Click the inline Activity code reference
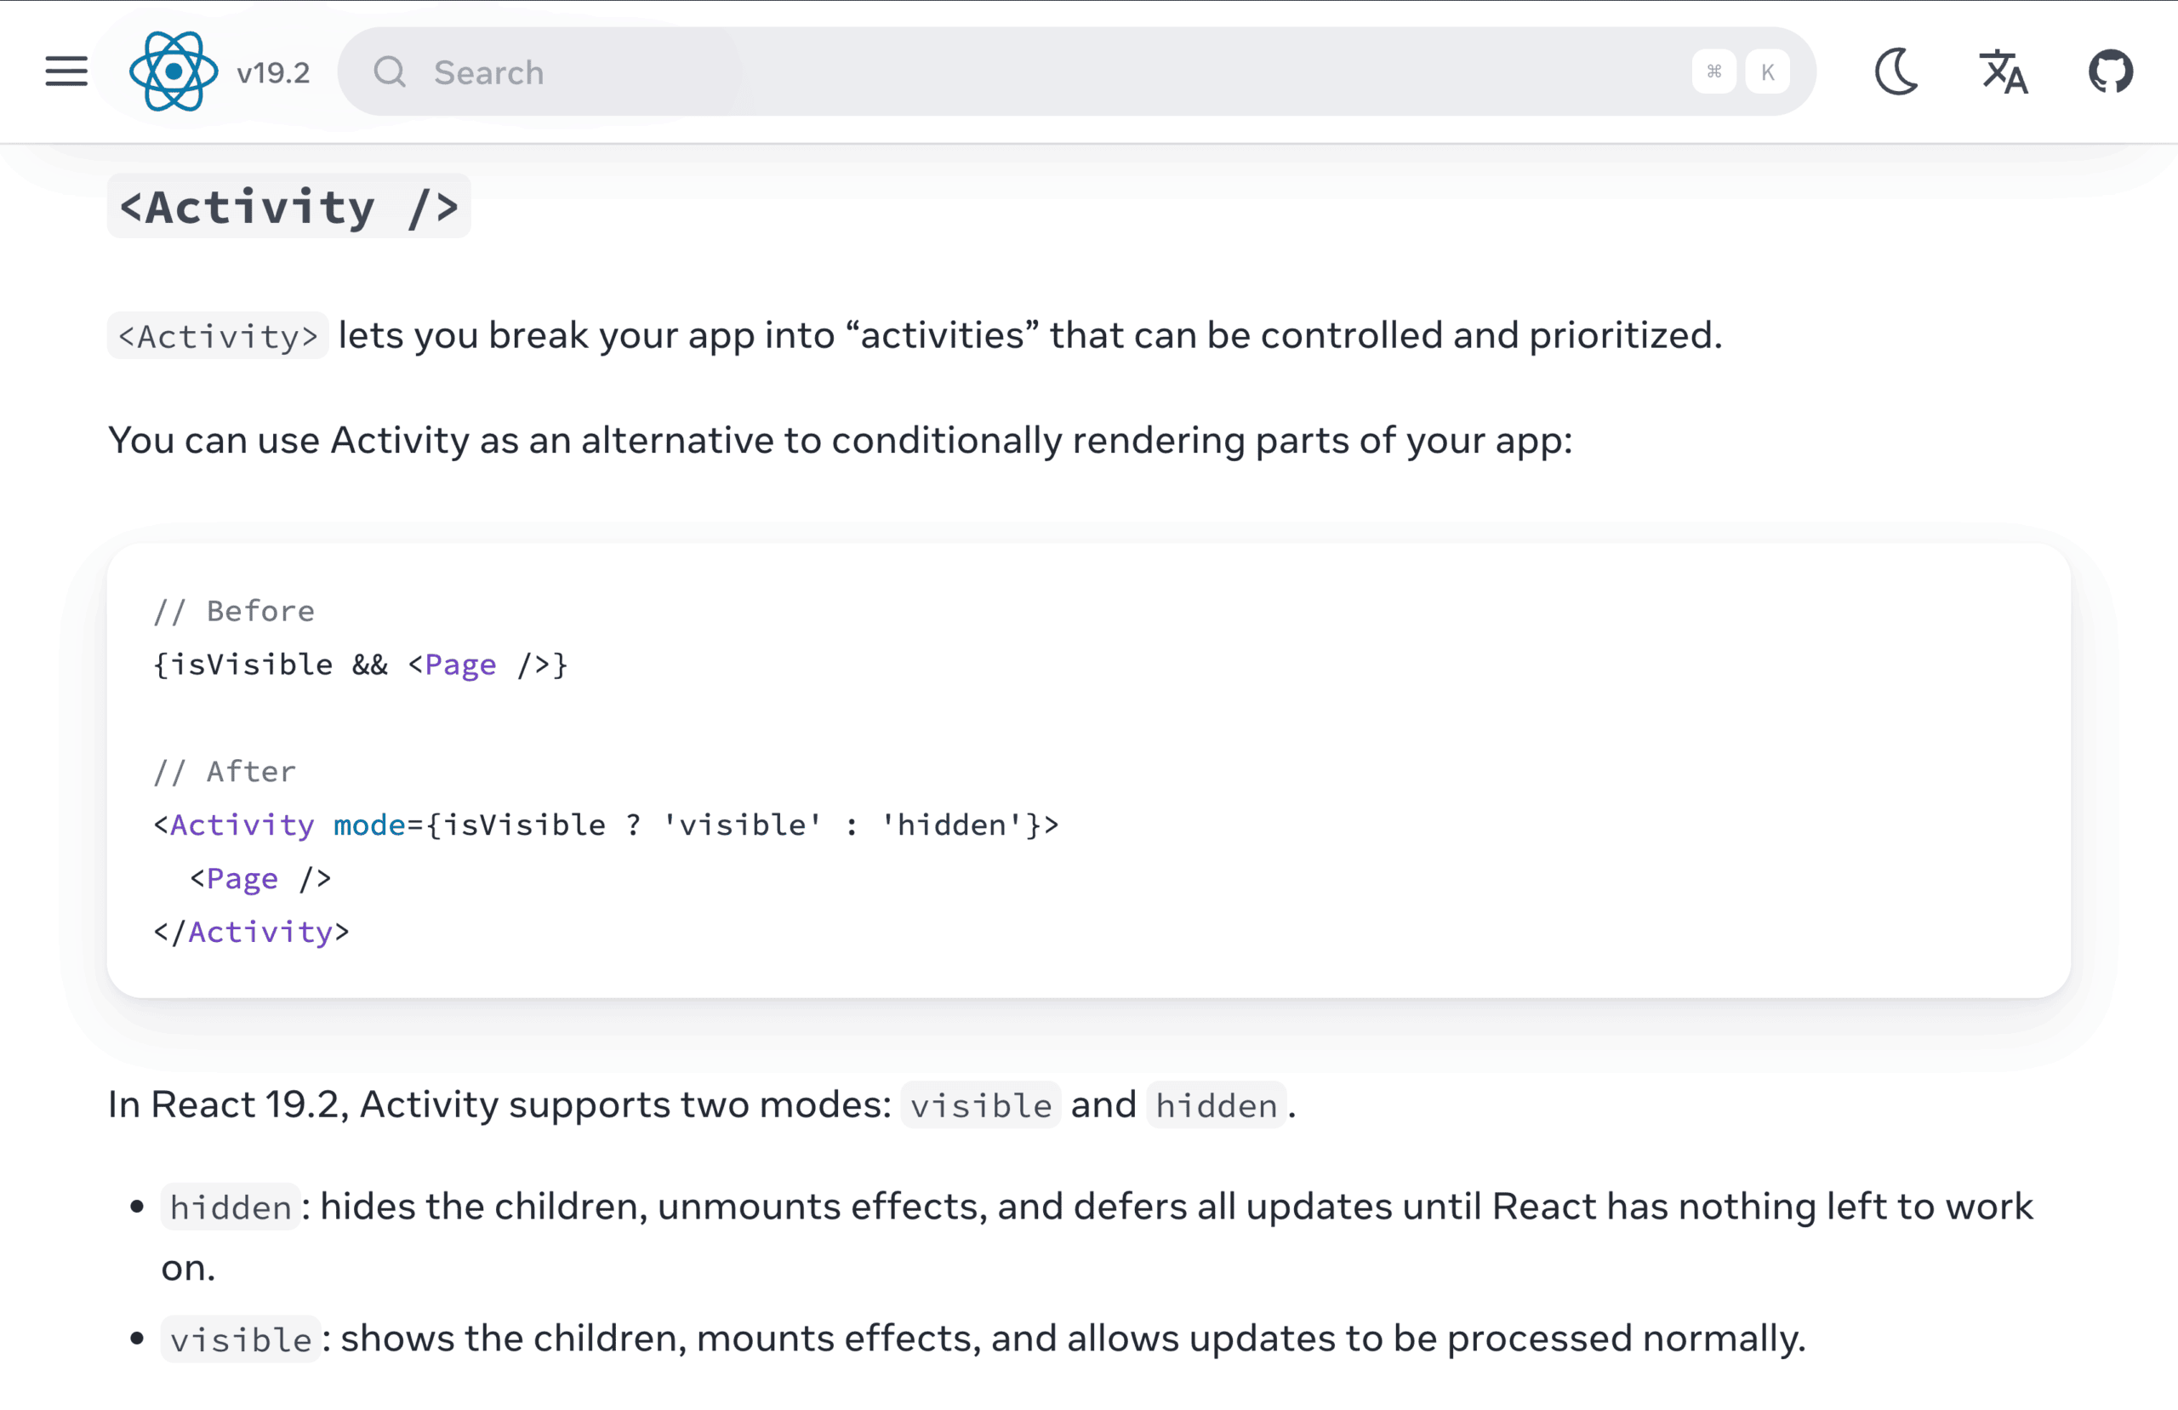This screenshot has width=2178, height=1410. pyautogui.click(x=217, y=336)
